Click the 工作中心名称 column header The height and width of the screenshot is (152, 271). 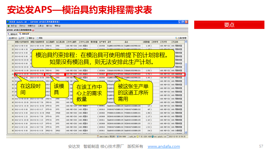click(x=84, y=42)
